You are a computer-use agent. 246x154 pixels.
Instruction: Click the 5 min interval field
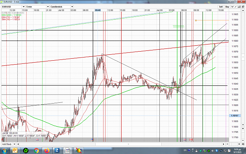[36, 7]
